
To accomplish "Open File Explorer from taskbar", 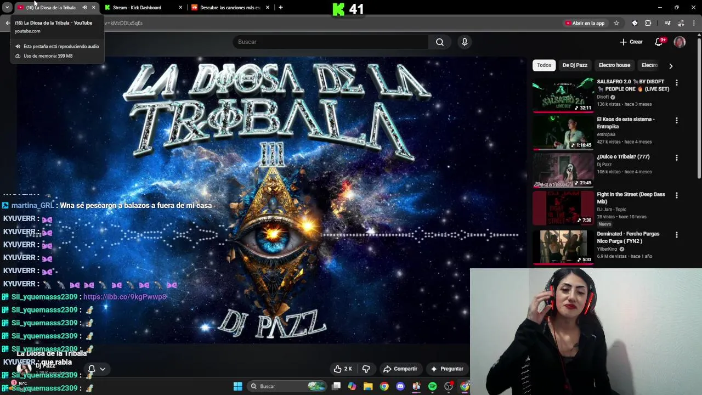I will click(368, 386).
